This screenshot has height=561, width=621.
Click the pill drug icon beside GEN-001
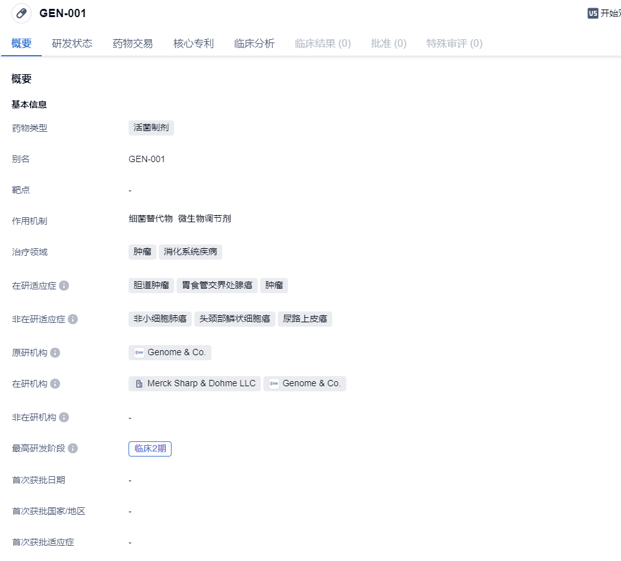[x=22, y=13]
